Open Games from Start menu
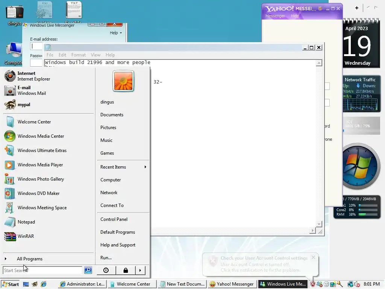Screen dimensions: 385x289 (x=107, y=153)
